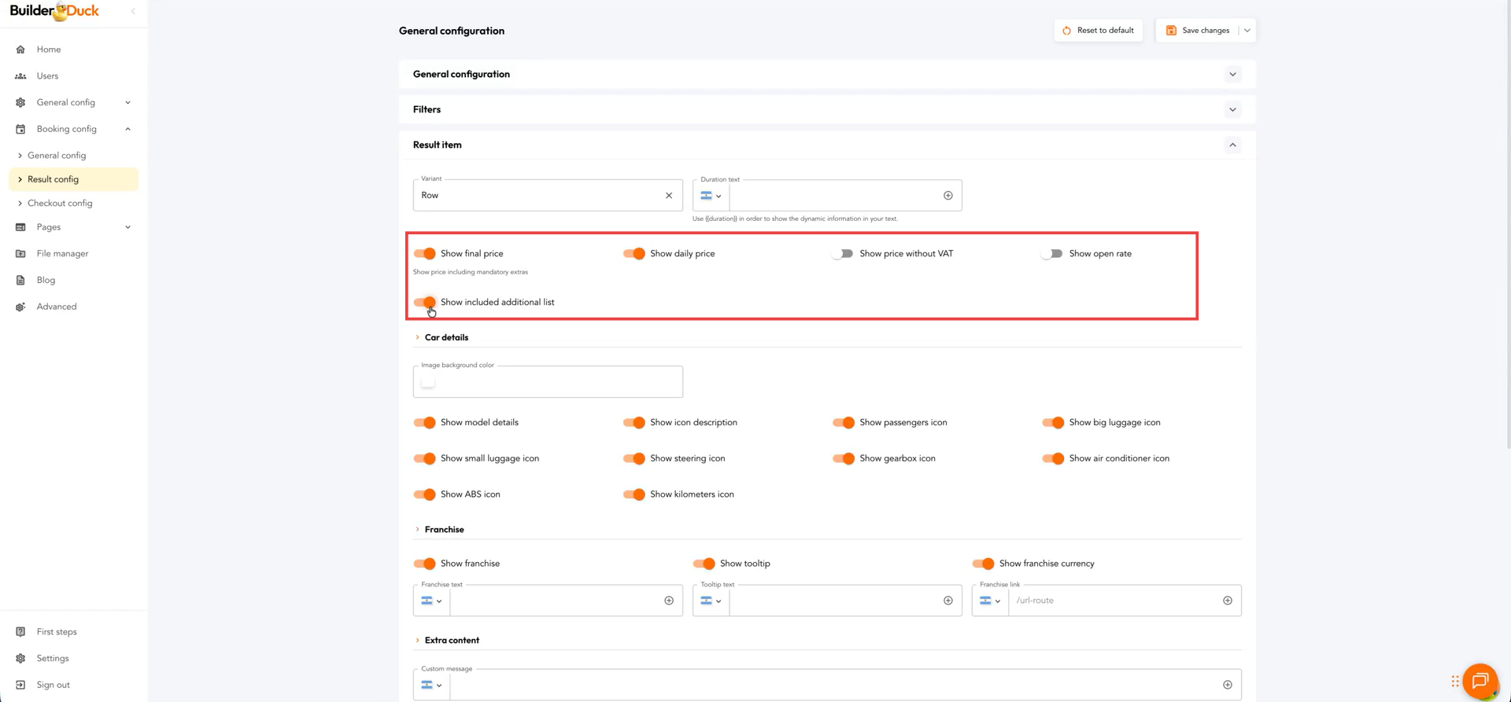This screenshot has height=702, width=1511.
Task: Pick Image background color swatch
Action: (428, 383)
